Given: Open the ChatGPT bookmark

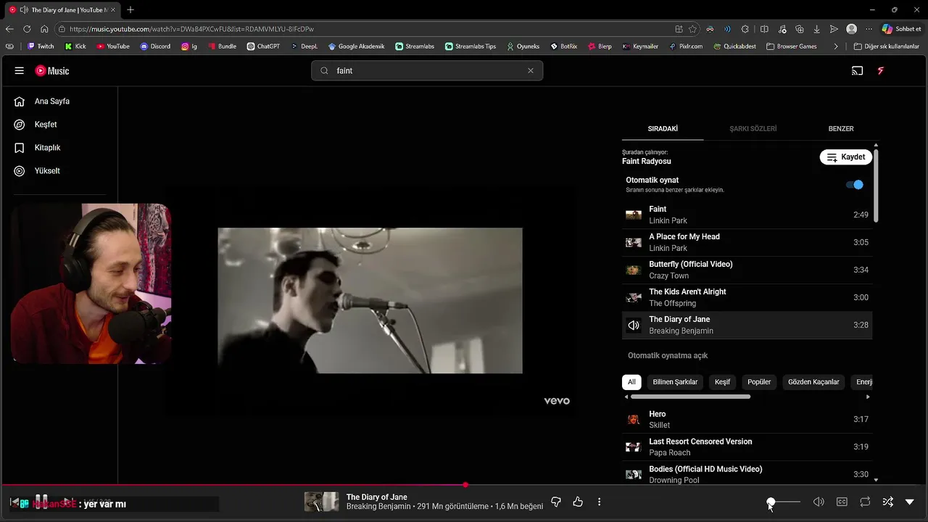Looking at the screenshot, I should 262,46.
